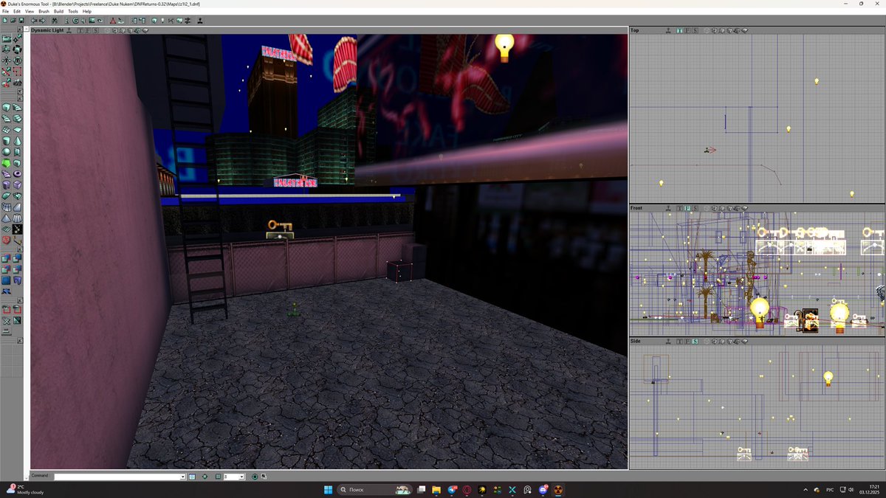Select the Cone brush builder
The height and width of the screenshot is (498, 886).
pyautogui.click(x=17, y=140)
